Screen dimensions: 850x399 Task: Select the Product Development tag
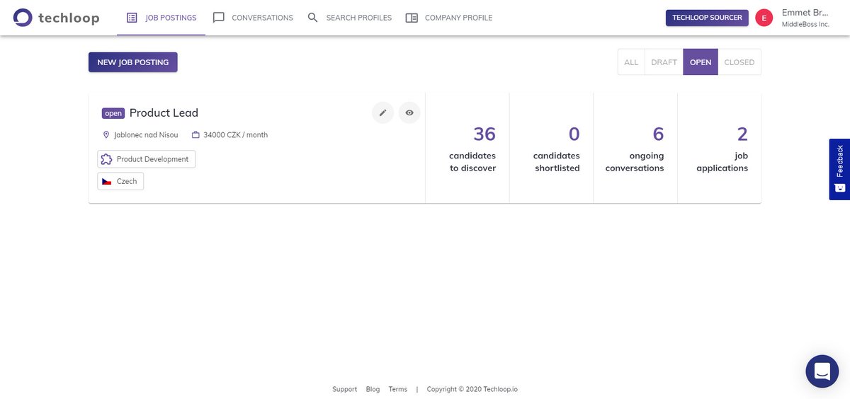pos(147,159)
